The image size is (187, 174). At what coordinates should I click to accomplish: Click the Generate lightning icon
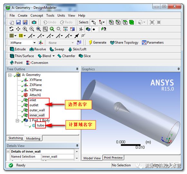tap(90, 43)
